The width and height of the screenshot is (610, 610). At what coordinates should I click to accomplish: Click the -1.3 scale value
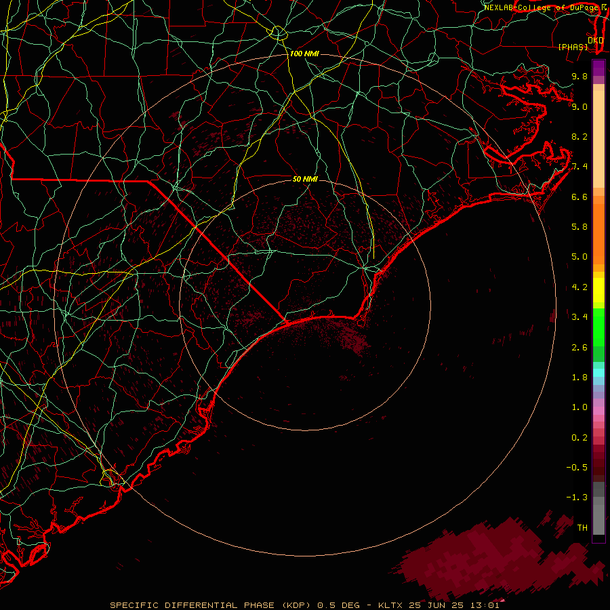577,497
